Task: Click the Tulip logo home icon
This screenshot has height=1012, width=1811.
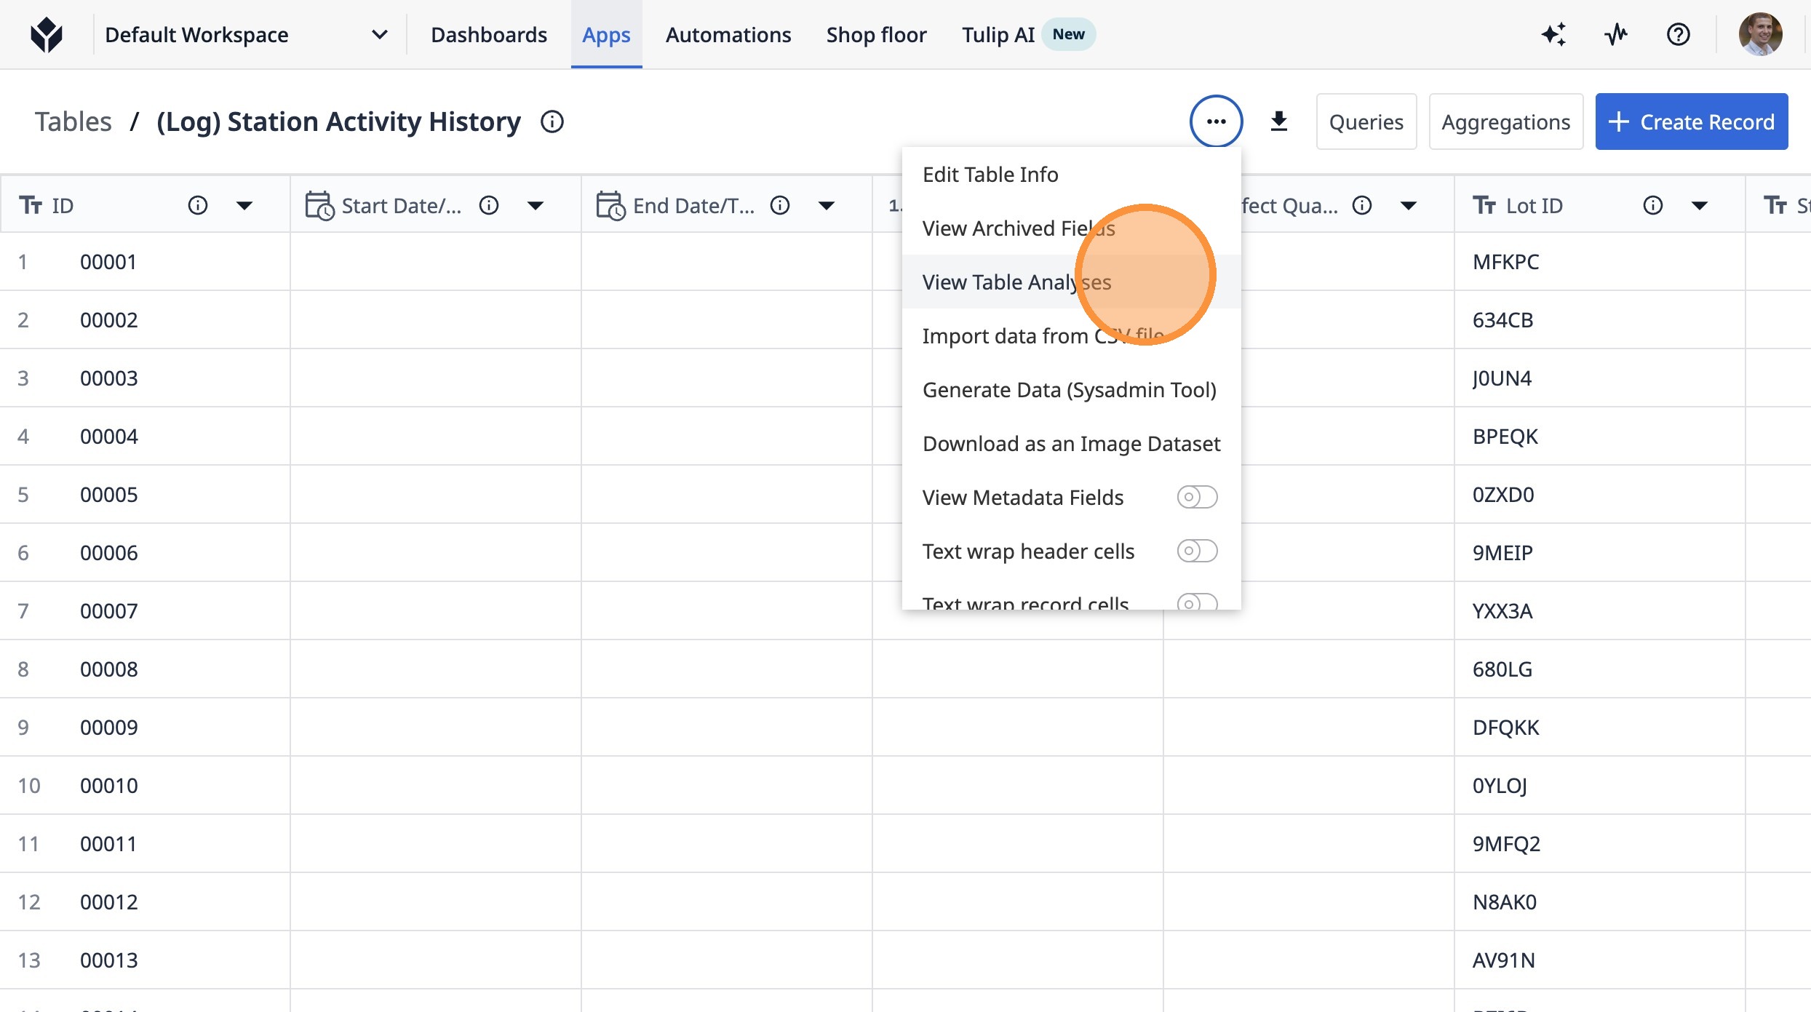Action: tap(47, 34)
